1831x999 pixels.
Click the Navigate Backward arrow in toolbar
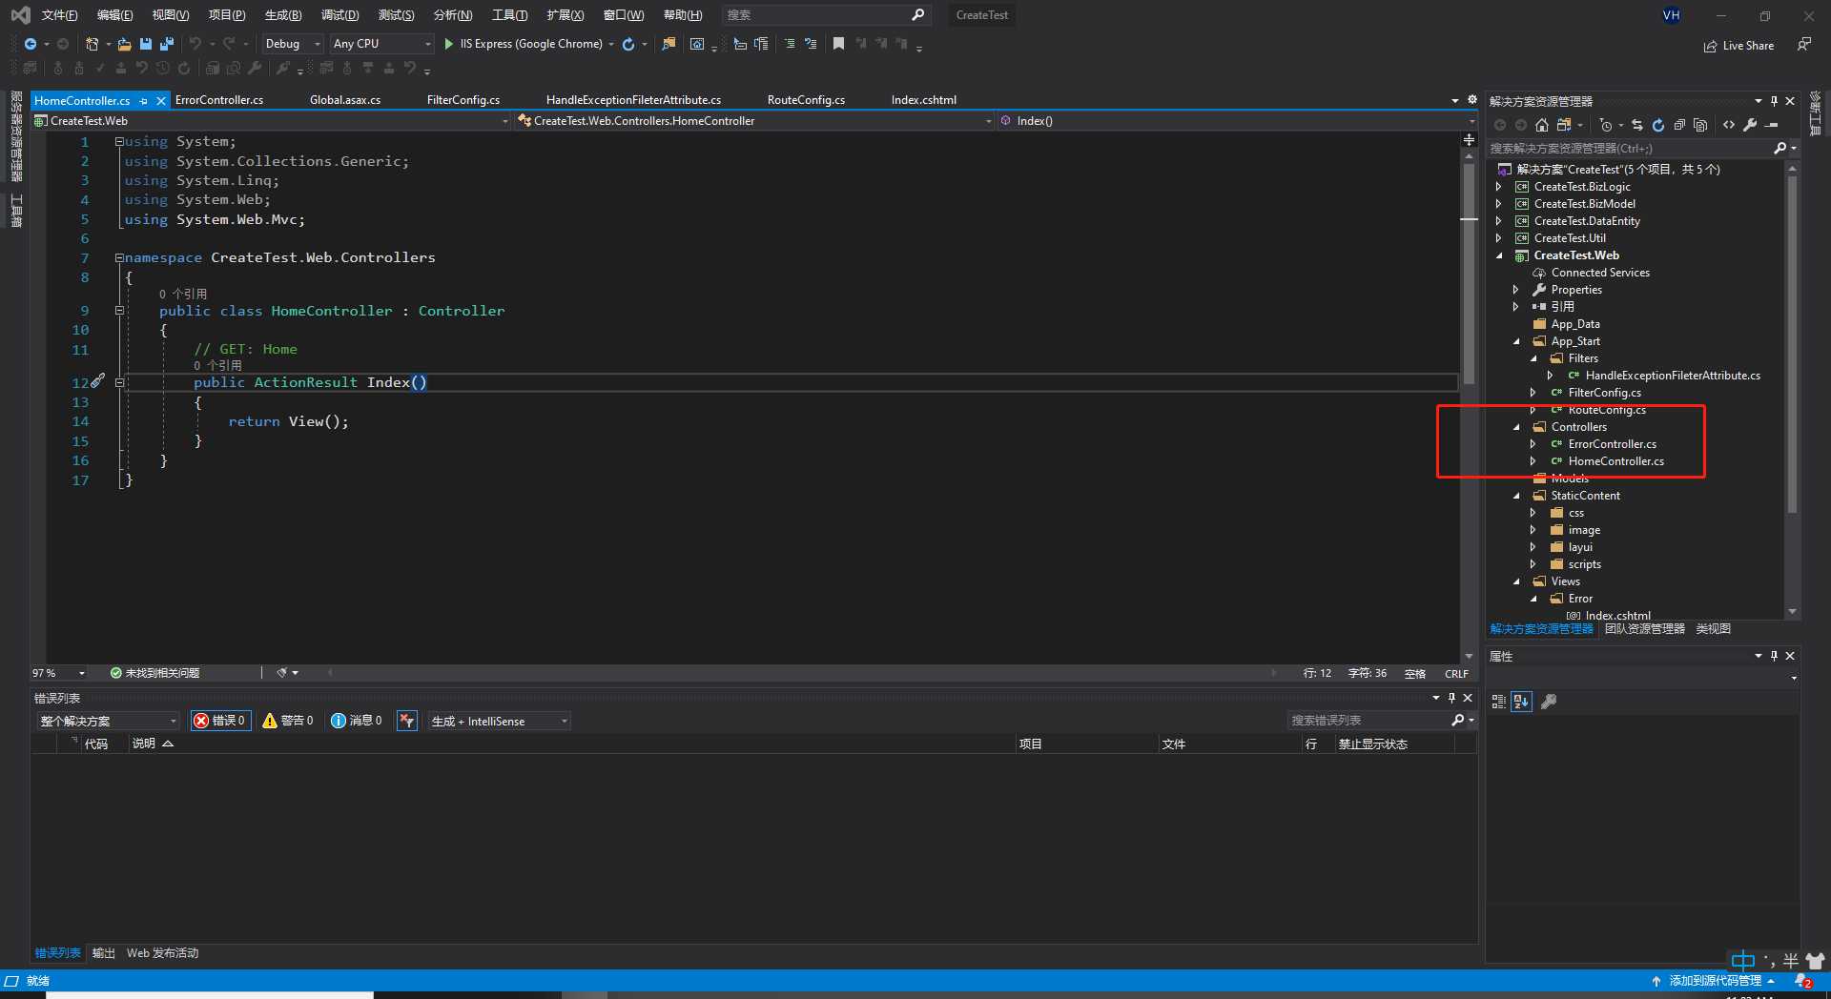(31, 44)
